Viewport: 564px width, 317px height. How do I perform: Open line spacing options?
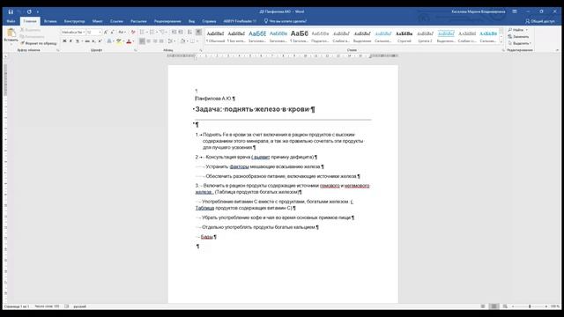(172, 41)
